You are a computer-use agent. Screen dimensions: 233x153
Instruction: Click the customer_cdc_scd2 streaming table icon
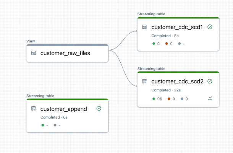click(145, 81)
